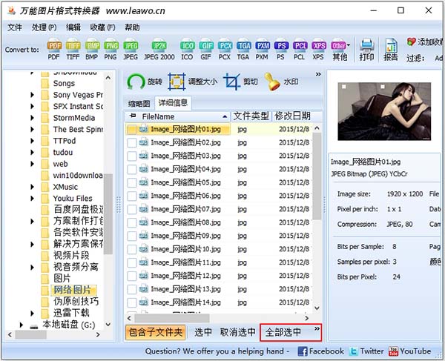Switch to 详细信息 details tab
This screenshot has height=361, width=445.
click(x=173, y=103)
